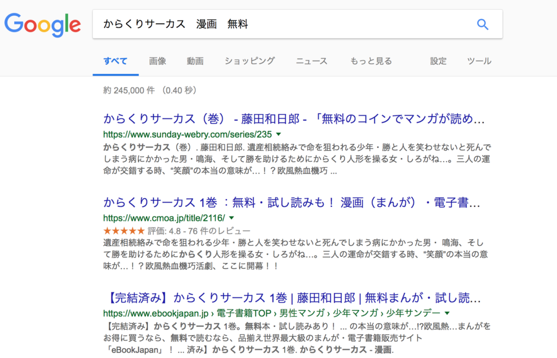This screenshot has height=358, width=557.
Task: Click the 約 245,000 件 result count text
Action: [x=129, y=90]
